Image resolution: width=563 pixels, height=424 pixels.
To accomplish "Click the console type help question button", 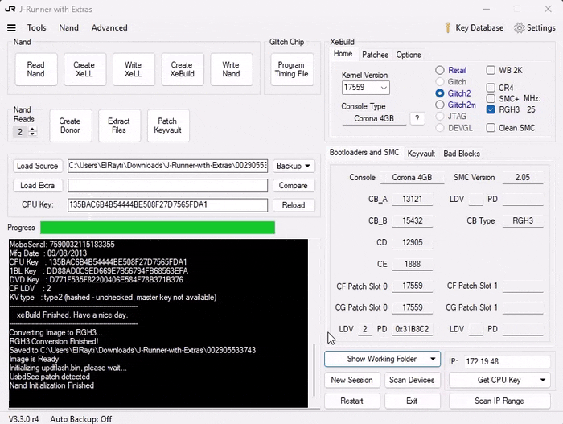I will pyautogui.click(x=417, y=118).
